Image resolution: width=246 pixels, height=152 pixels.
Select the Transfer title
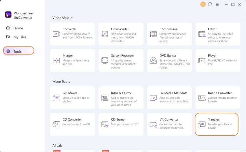(x=213, y=119)
